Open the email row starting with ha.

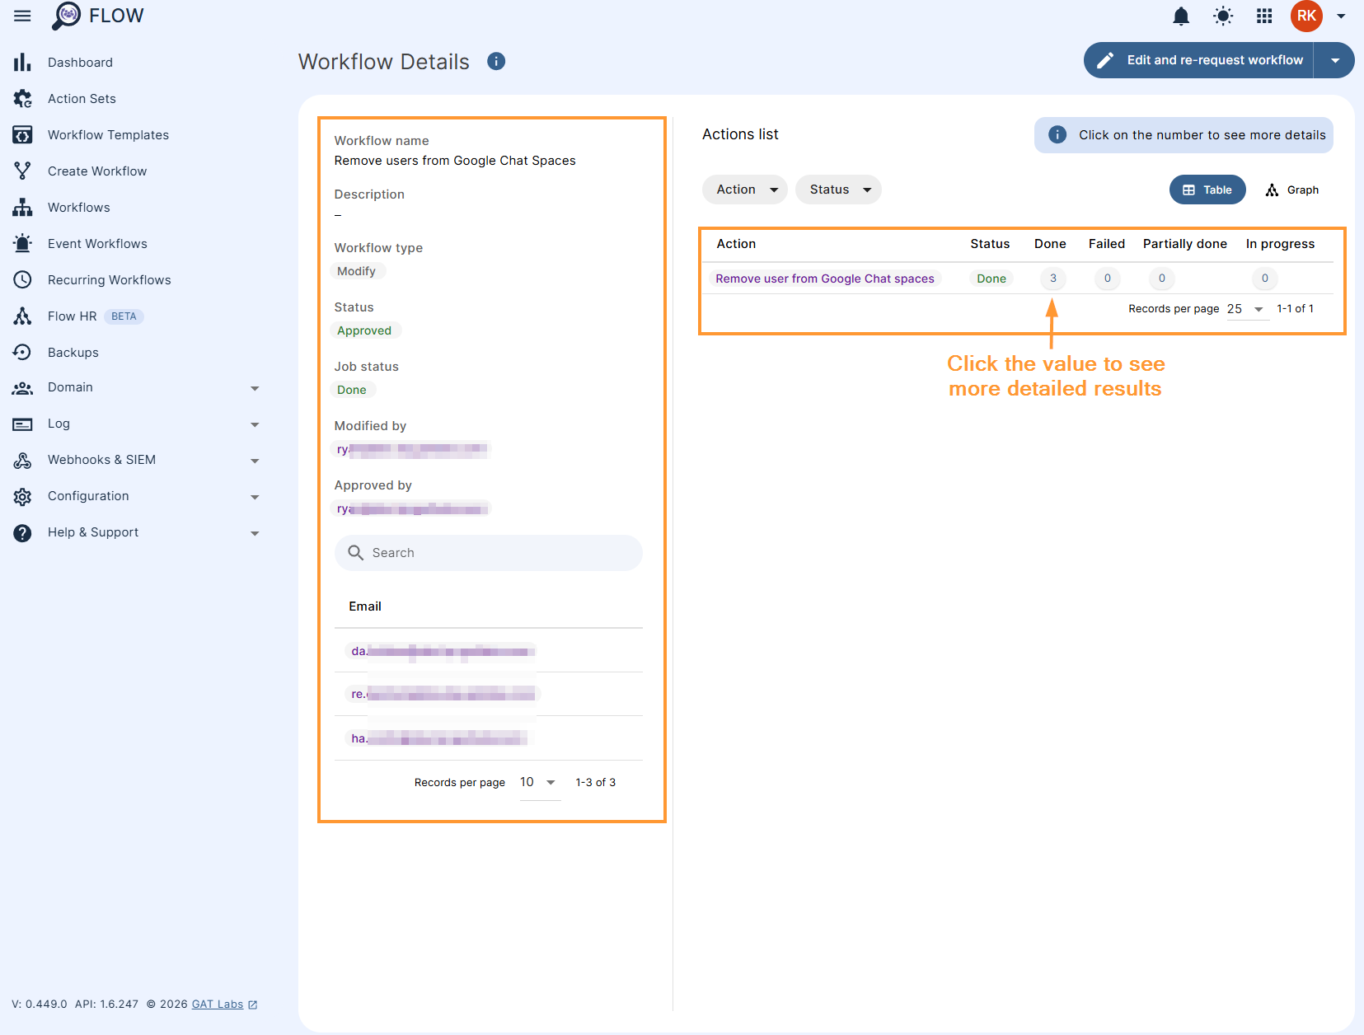pyautogui.click(x=489, y=738)
